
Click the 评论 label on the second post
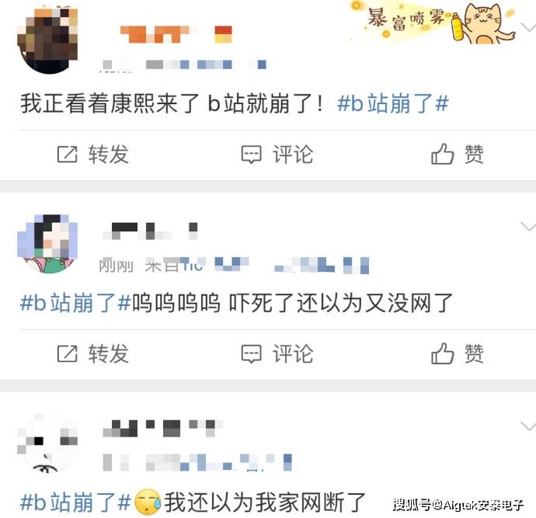tap(293, 353)
